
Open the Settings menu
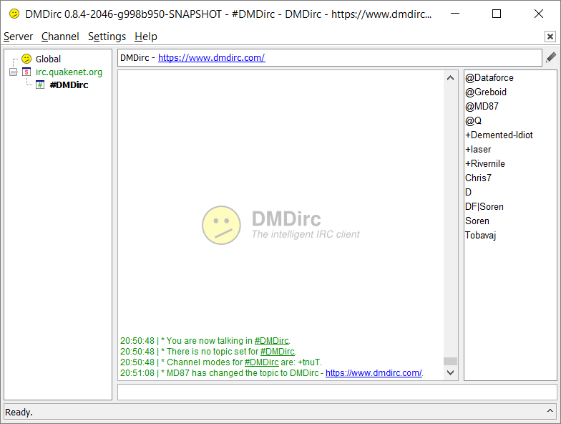click(x=107, y=37)
